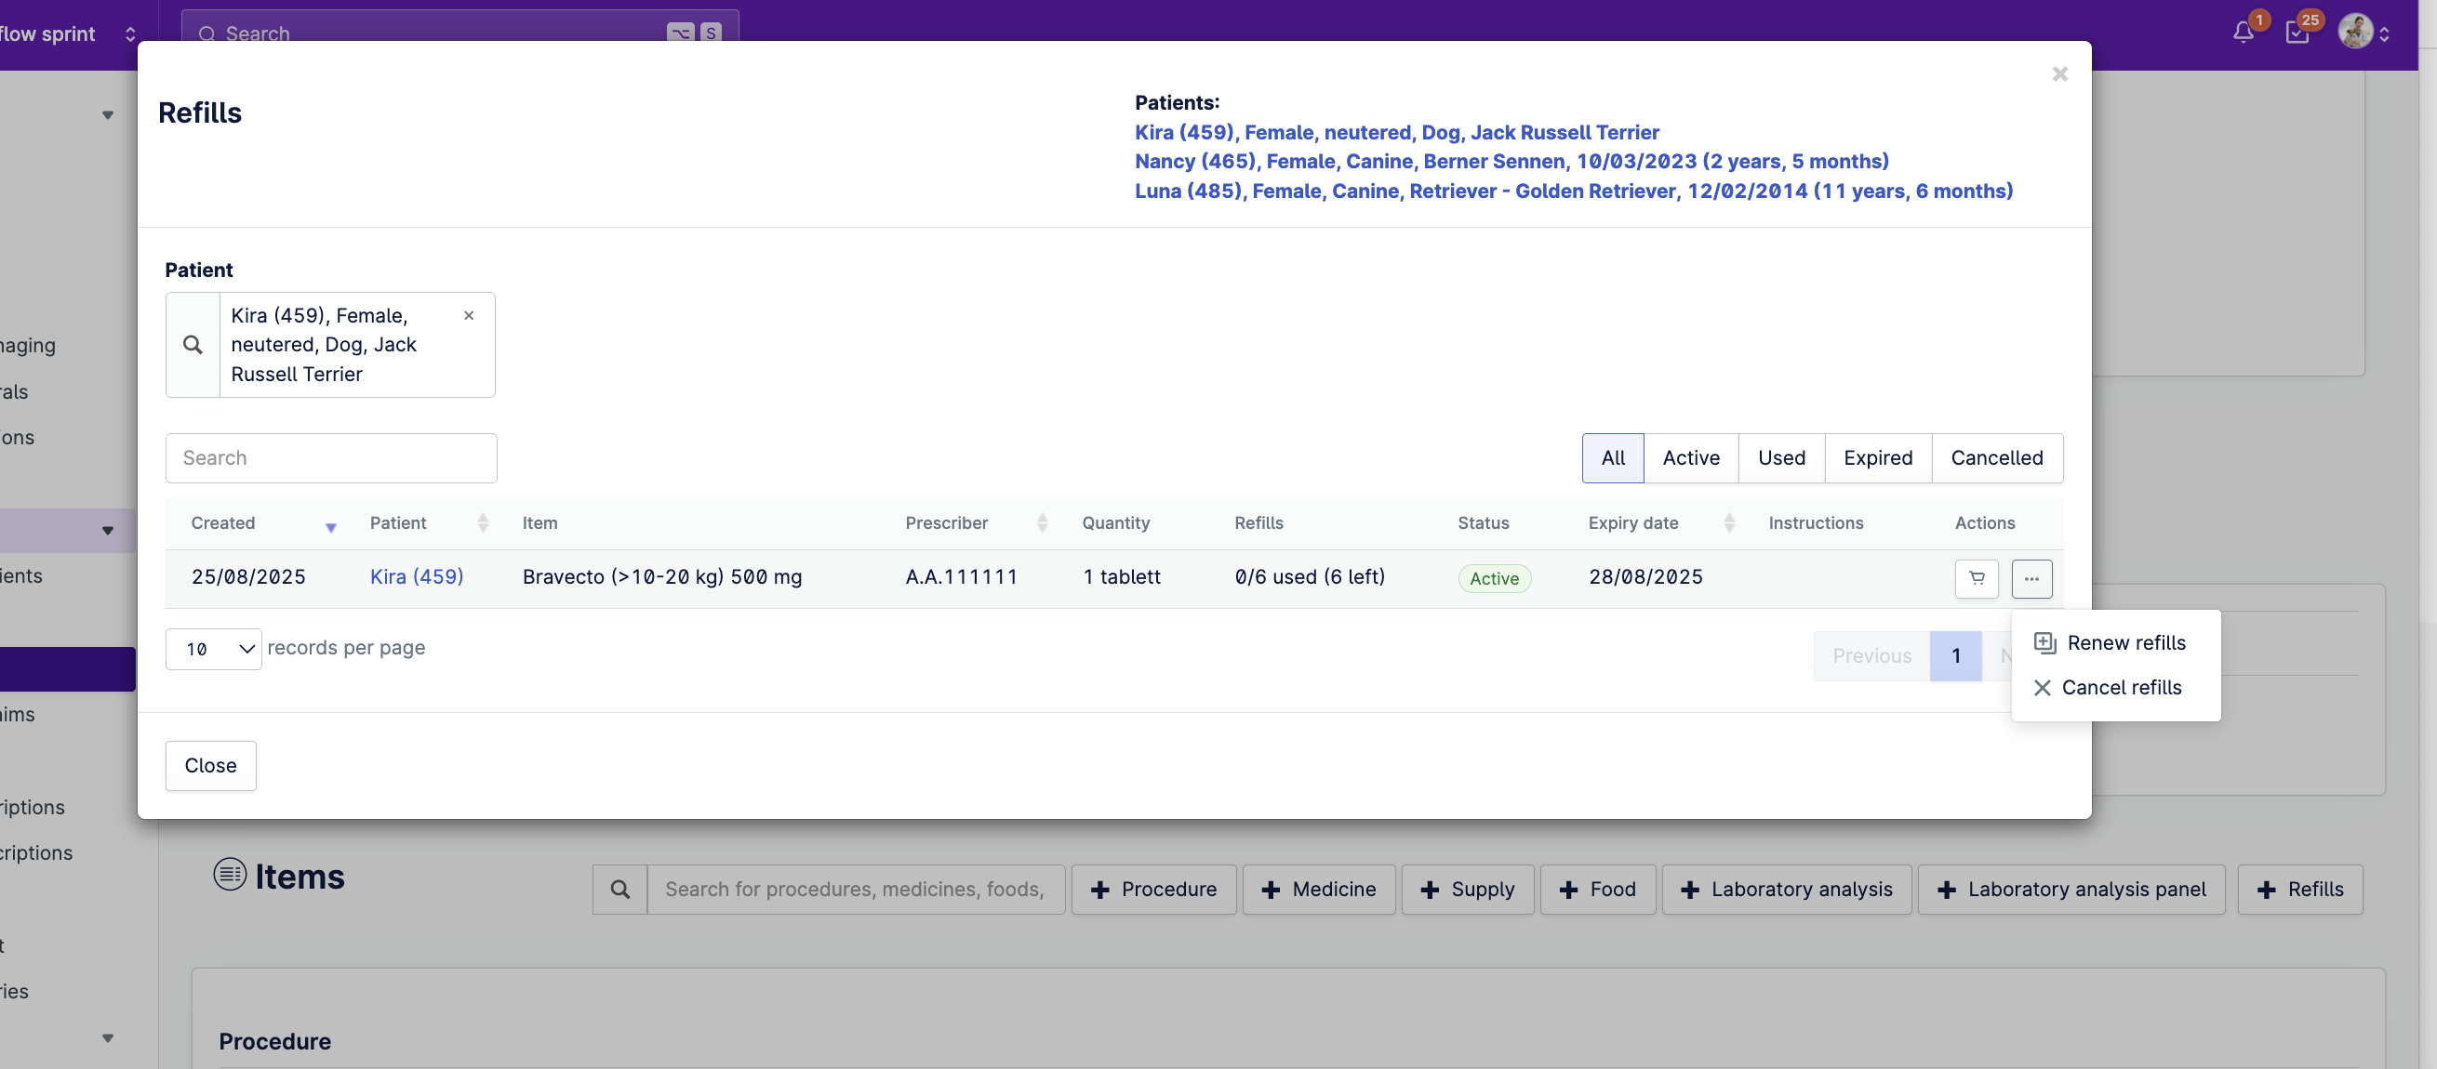
Task: Filter refills by Active status
Action: 1691,458
